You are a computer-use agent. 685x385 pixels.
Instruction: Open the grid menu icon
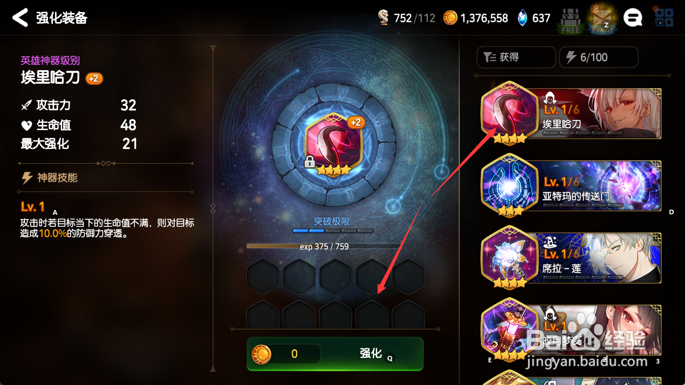coord(664,18)
